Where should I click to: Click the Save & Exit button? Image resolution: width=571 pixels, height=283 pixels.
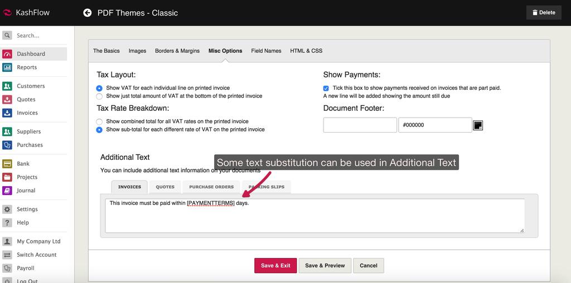coord(275,266)
